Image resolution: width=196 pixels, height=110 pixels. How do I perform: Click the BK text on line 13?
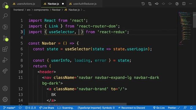tap(54, 95)
